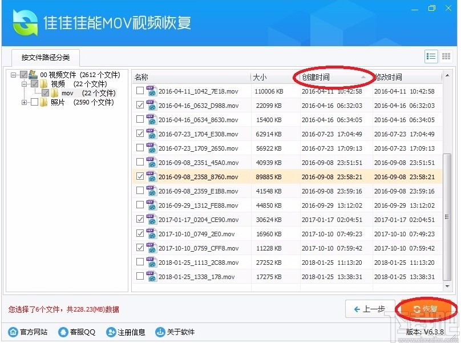Collapse the 视频 folder node

[23, 83]
